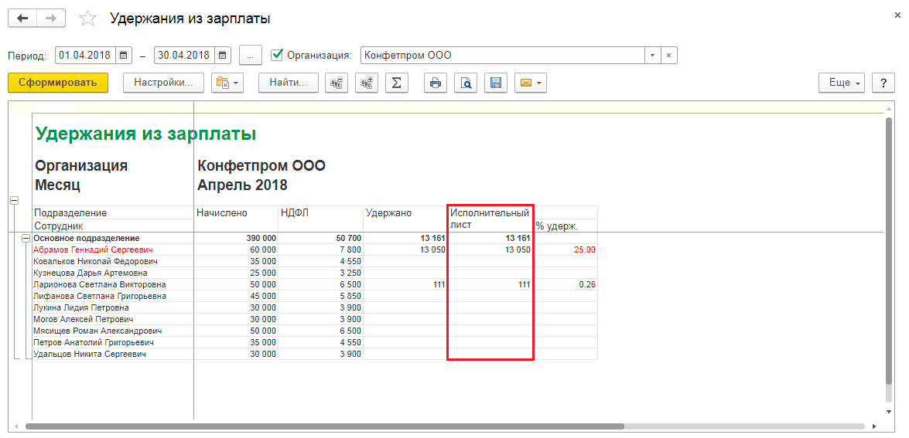Collapse the Основное подразделение group
This screenshot has height=438, width=909.
point(26,238)
